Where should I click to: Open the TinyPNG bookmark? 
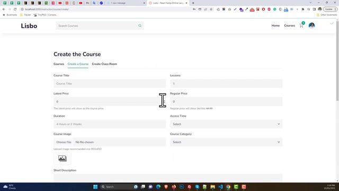click(x=46, y=15)
